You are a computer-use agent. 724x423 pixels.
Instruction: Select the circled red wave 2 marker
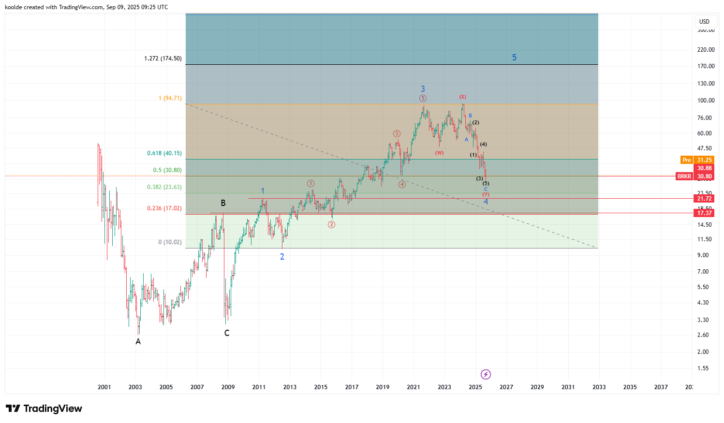click(331, 224)
